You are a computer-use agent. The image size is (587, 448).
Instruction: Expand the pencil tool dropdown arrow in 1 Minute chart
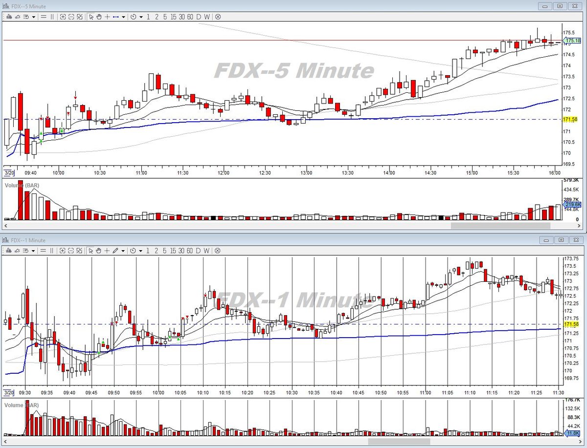[x=123, y=251]
